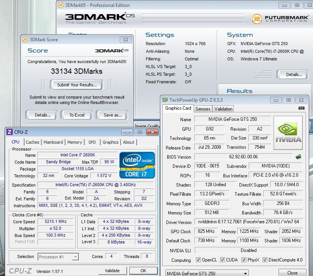
Task: Click the GPU Clock value 825 MHz
Action: click(206, 231)
